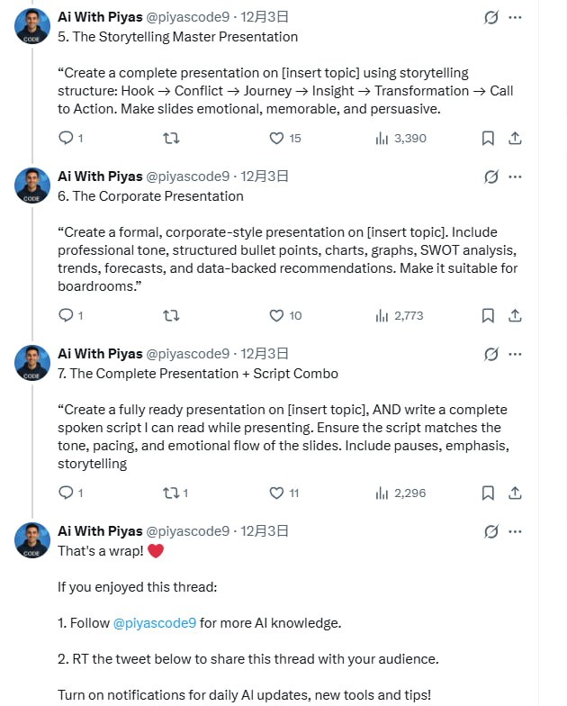Retweet the Storytelling Master Presentation tweet

click(x=170, y=139)
